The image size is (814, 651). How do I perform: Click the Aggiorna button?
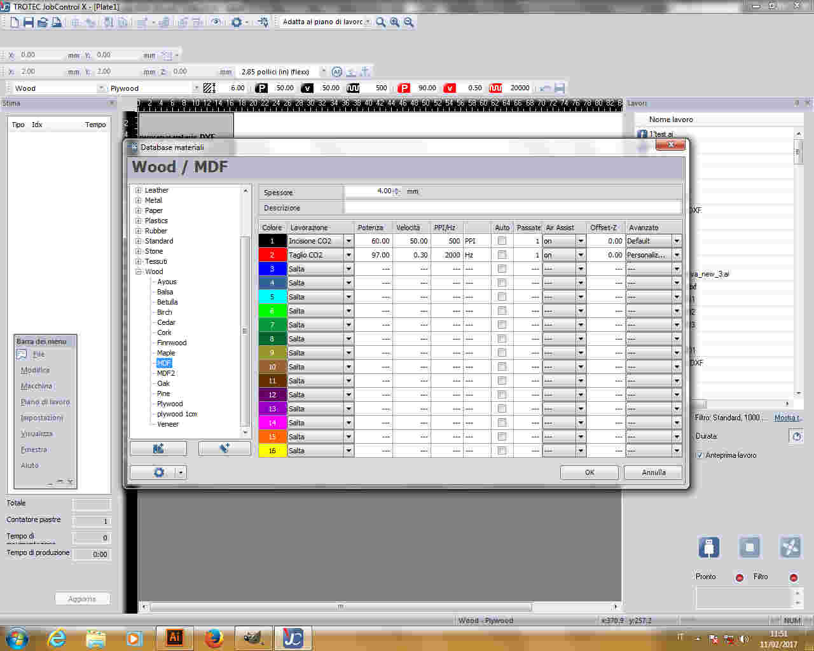[x=82, y=599]
